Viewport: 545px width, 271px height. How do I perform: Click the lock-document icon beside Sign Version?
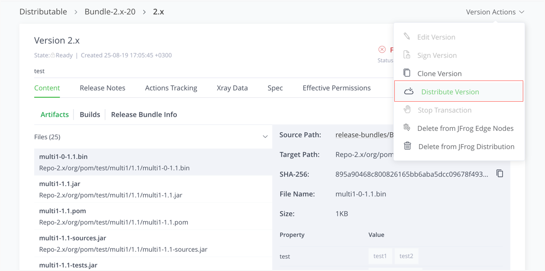point(407,55)
